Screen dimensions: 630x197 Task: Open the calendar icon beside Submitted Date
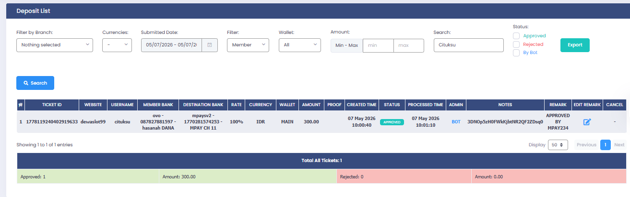click(210, 45)
